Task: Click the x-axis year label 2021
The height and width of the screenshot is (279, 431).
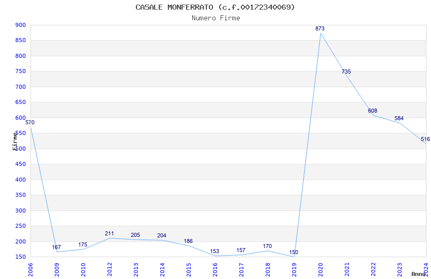Action: [x=347, y=270]
